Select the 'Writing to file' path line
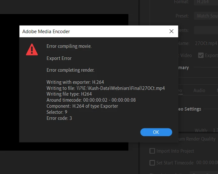The width and height of the screenshot is (218, 174). tap(106, 88)
